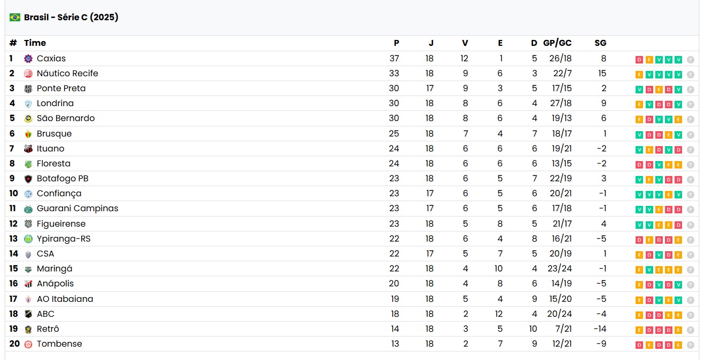Click the Botafogo PB crest icon

pos(28,179)
